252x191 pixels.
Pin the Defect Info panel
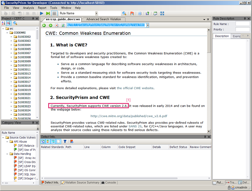click(205, 137)
